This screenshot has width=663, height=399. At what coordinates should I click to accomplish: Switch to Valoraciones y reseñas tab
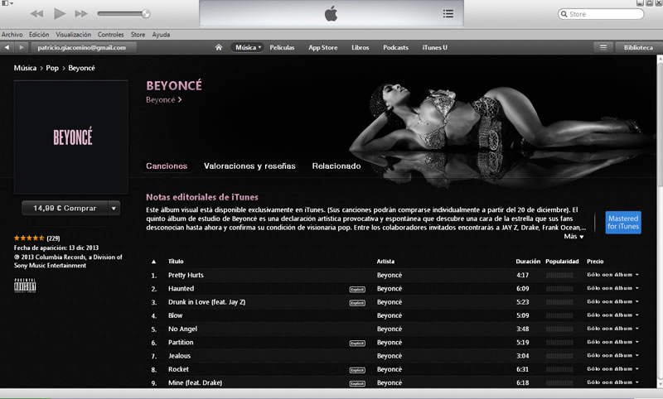249,166
